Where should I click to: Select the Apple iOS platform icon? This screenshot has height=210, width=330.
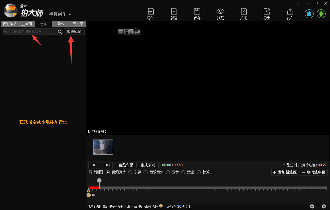(309, 13)
